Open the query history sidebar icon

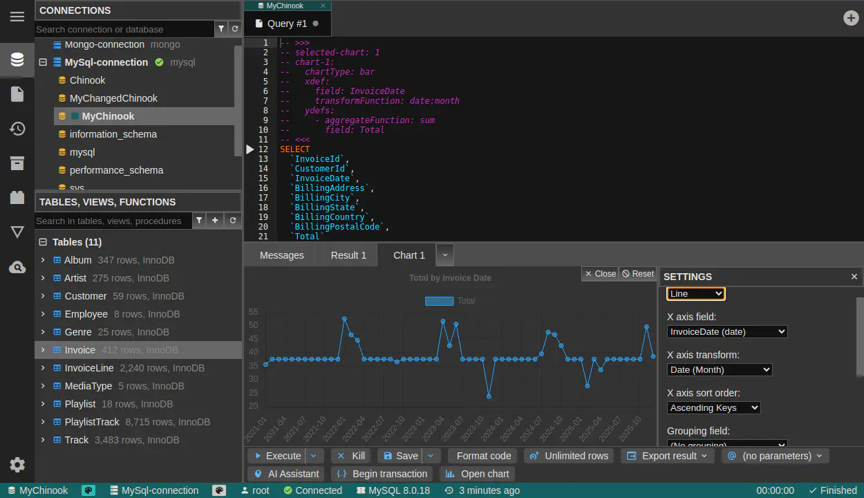click(17, 129)
